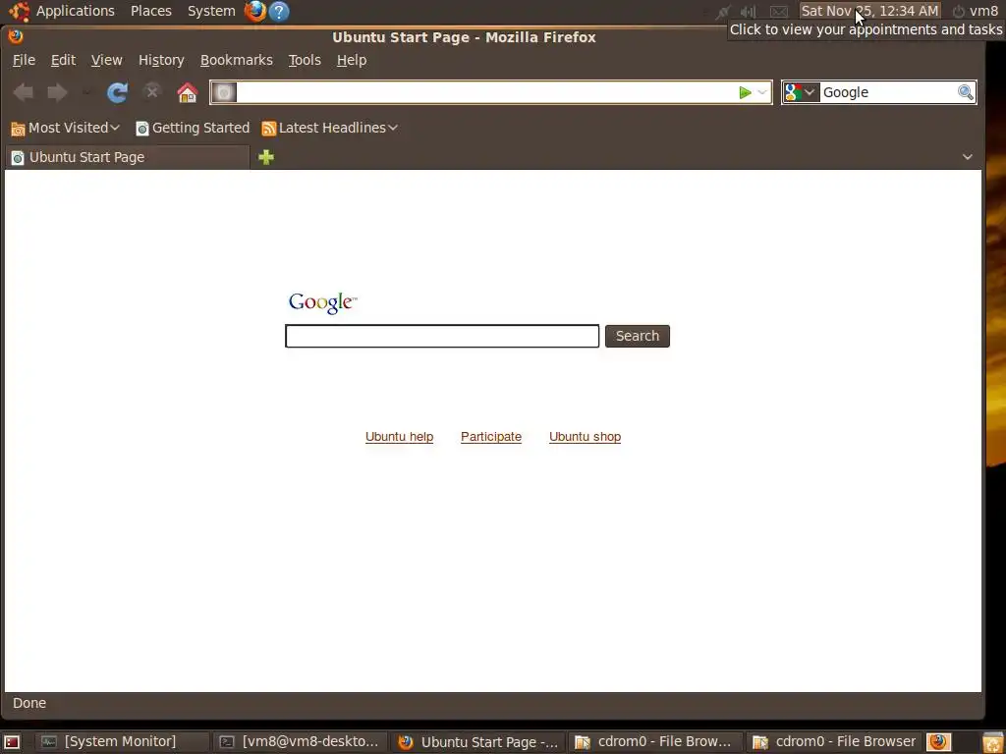
Task: Click the site identity icon in URL bar
Action: coord(224,92)
